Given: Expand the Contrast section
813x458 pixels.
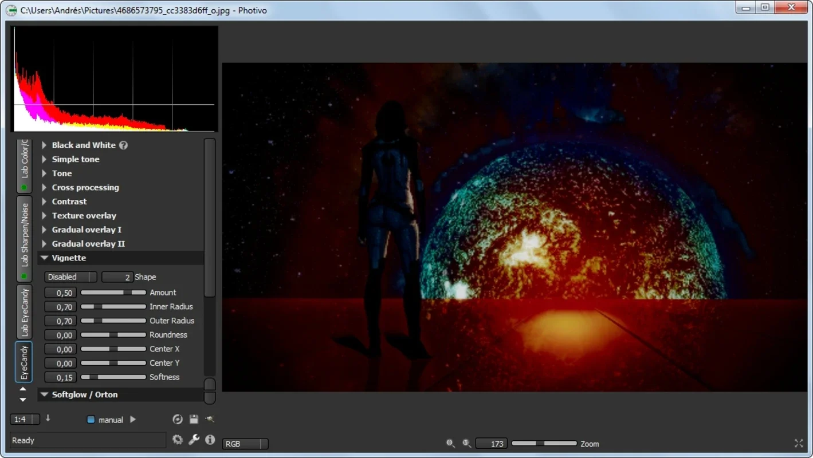Looking at the screenshot, I should [44, 202].
